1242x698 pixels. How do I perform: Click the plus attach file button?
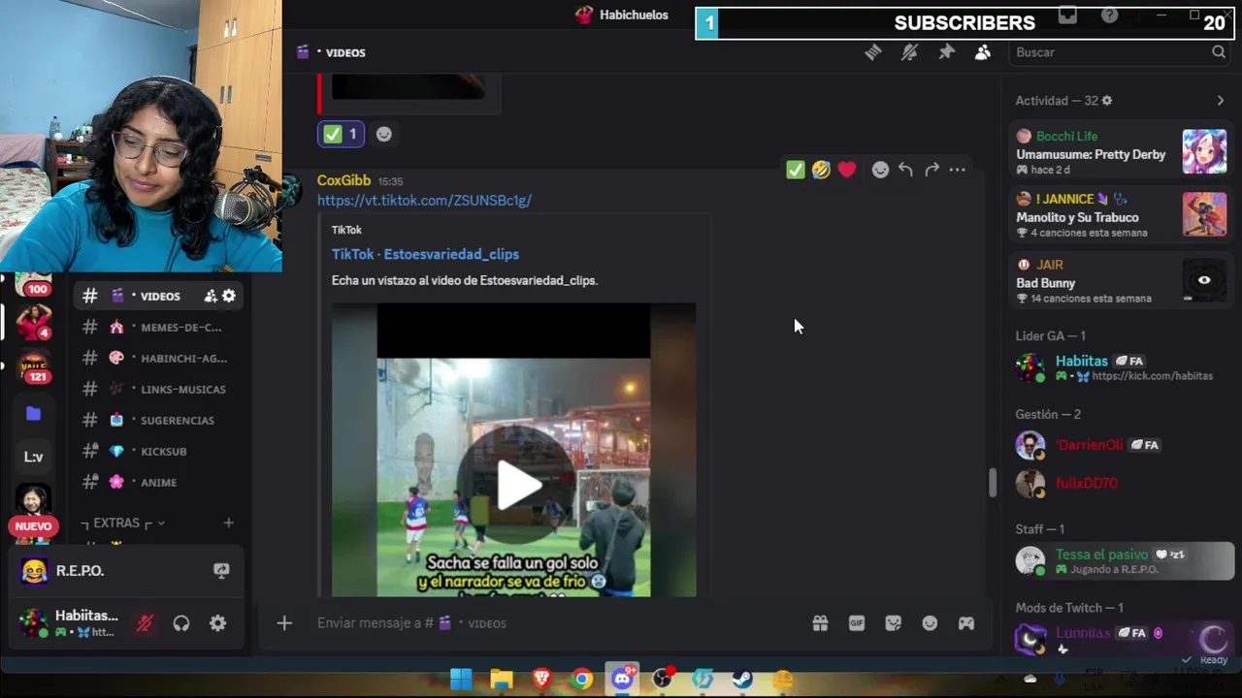284,623
